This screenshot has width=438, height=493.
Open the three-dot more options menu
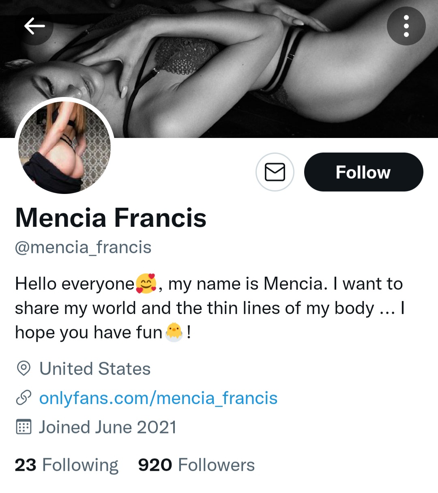pyautogui.click(x=406, y=26)
